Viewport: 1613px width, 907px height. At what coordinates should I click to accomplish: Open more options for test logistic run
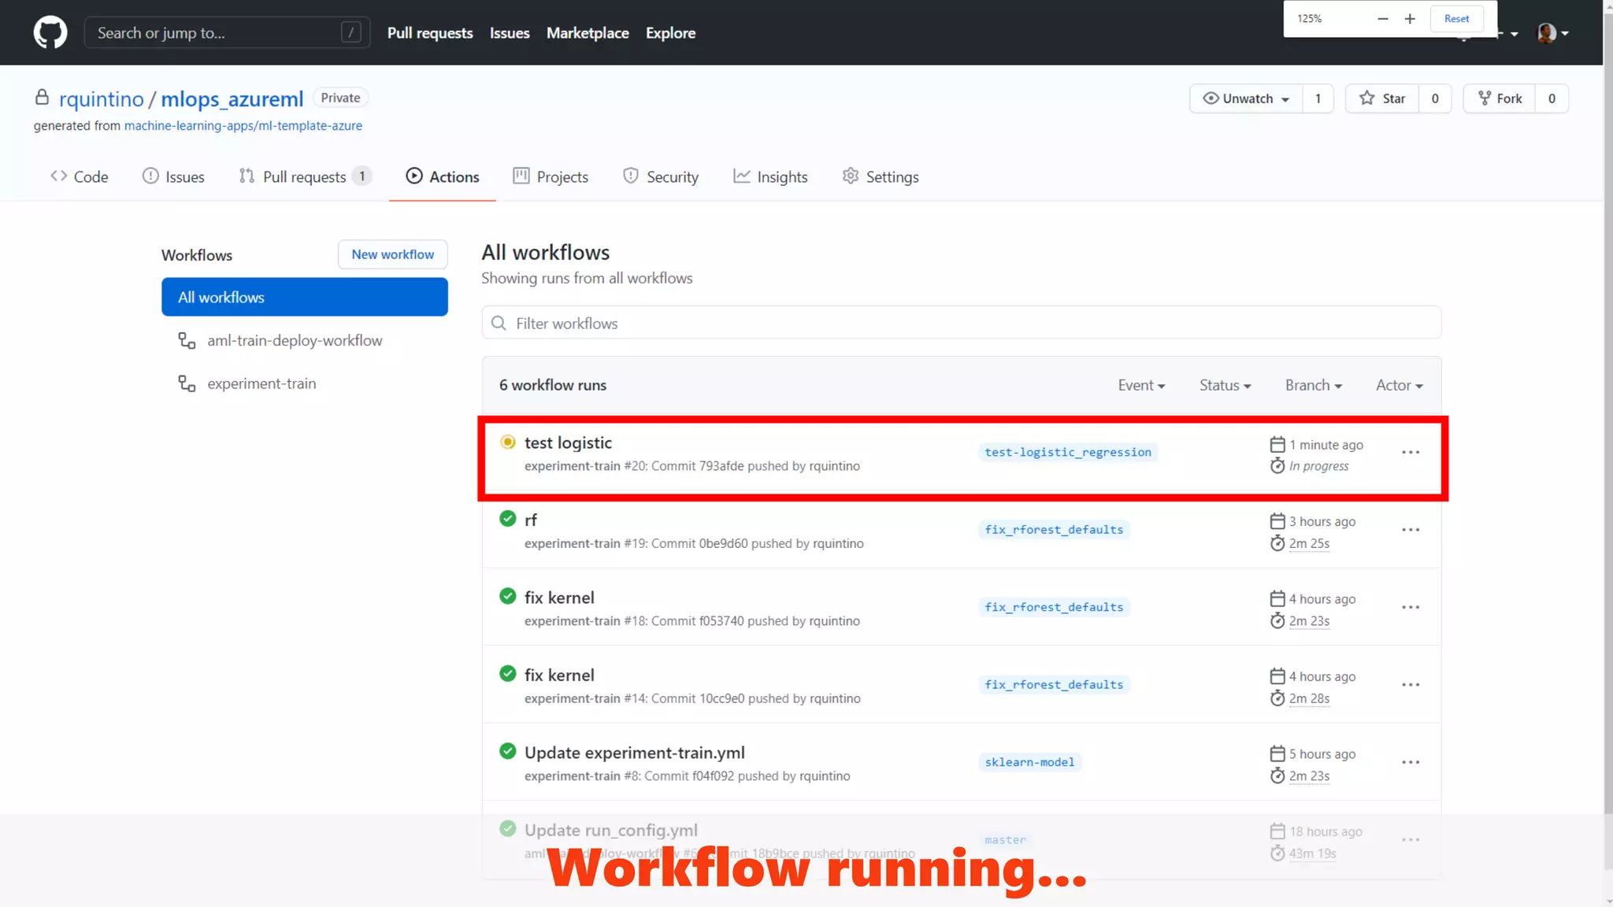1411,453
